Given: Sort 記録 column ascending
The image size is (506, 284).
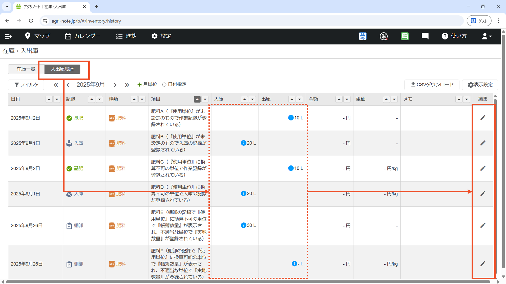Looking at the screenshot, I should 92,99.
